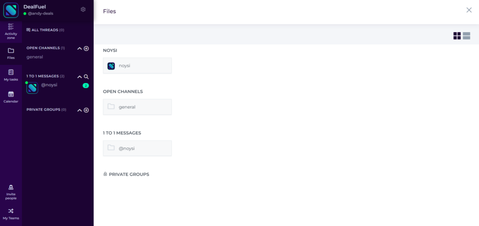Click the 1 to 1 Messages heading in Files

(x=122, y=133)
